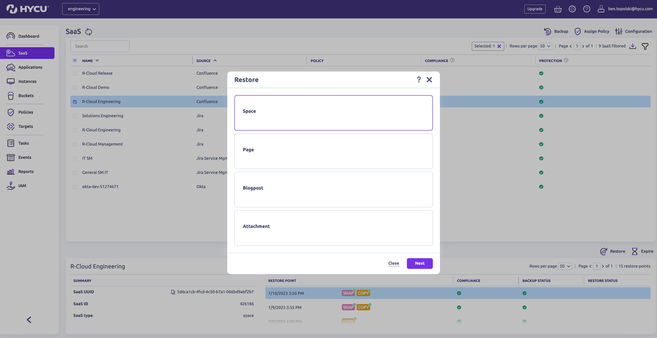Viewport: 657px width, 338px height.
Task: Go to next page in SaaS table
Action: [x=583, y=46]
